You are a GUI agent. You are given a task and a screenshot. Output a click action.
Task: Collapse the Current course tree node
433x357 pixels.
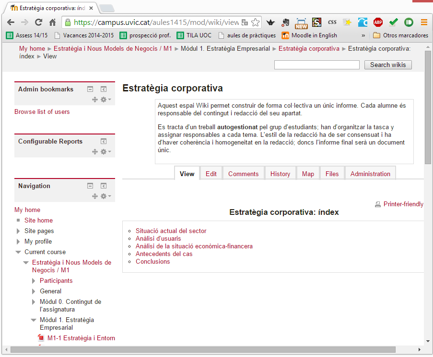[18, 252]
